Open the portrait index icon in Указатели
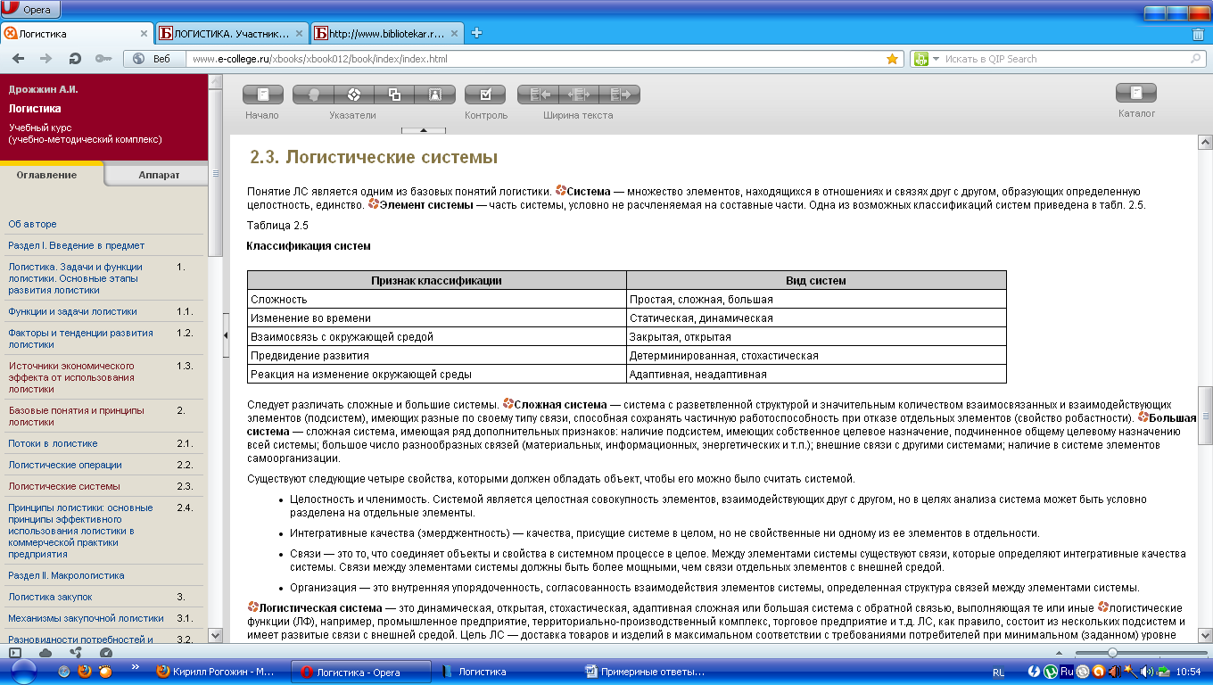1213x685 pixels. click(x=435, y=94)
